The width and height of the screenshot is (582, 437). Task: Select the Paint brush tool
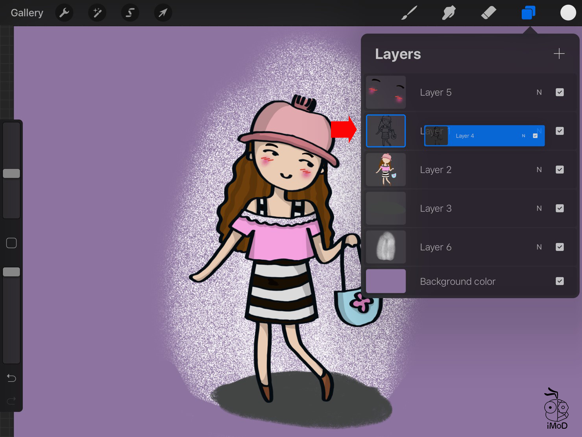coord(409,13)
